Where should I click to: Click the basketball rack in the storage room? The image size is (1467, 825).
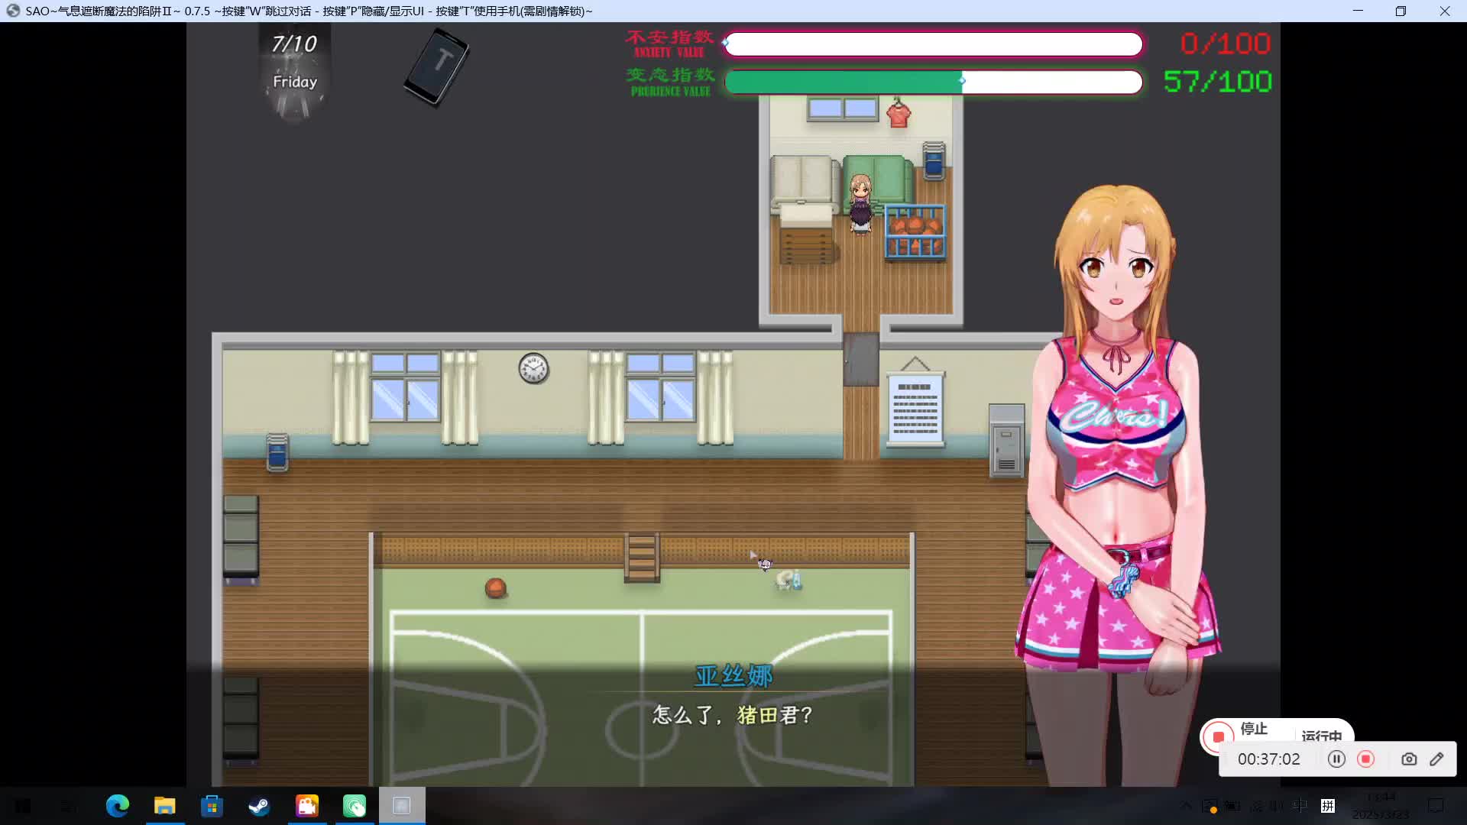915,232
